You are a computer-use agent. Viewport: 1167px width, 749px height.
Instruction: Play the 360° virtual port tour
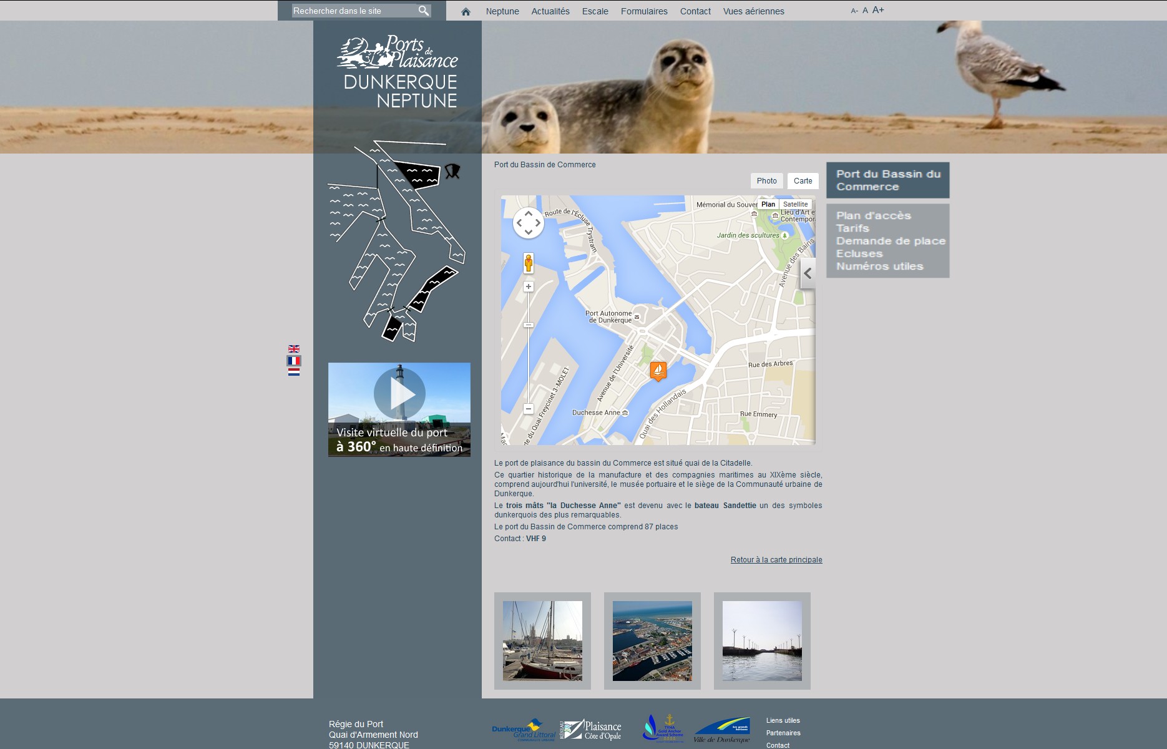[x=399, y=394]
